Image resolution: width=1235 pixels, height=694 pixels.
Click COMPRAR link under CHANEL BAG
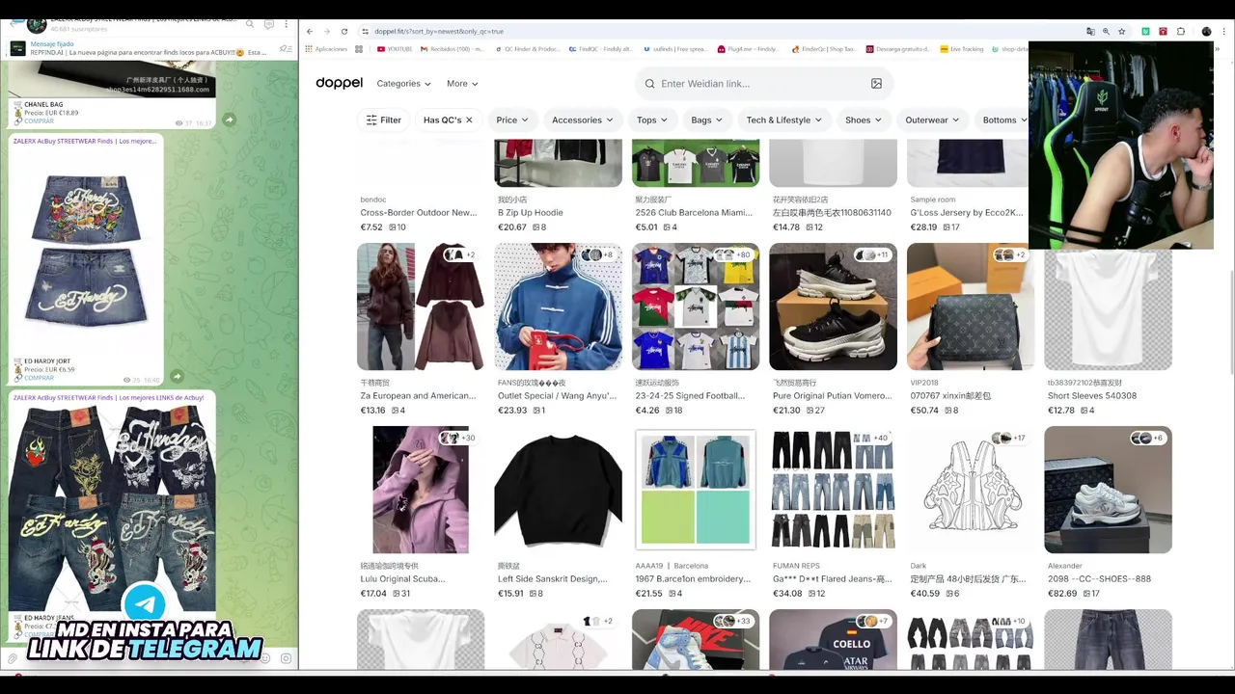coord(40,121)
